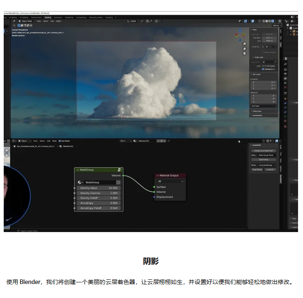The image size is (303, 298).
Task: Click the eyedropper in the View Lock section
Action: pos(275,62)
